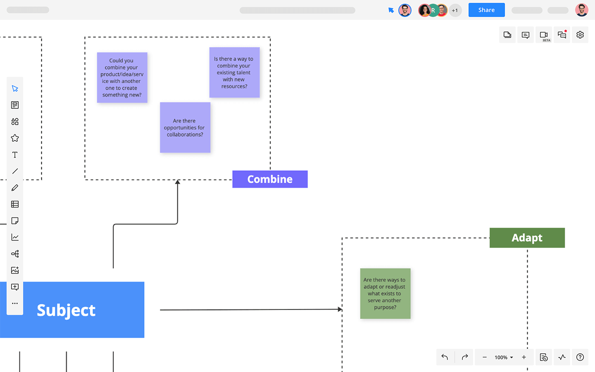Toggle the collaborator cursor arrow icon

coord(391,10)
